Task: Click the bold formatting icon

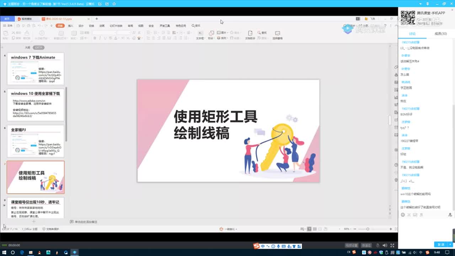Action: point(95,38)
